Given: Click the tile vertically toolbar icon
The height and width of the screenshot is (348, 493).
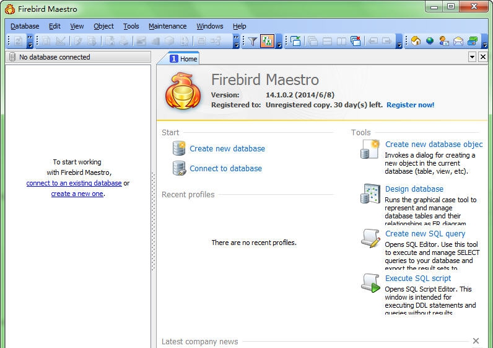Looking at the screenshot, I should [341, 42].
